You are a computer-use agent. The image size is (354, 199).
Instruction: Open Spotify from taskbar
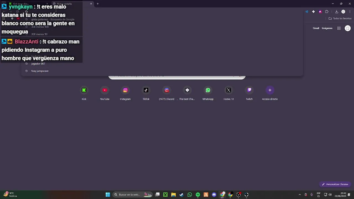[x=198, y=195]
